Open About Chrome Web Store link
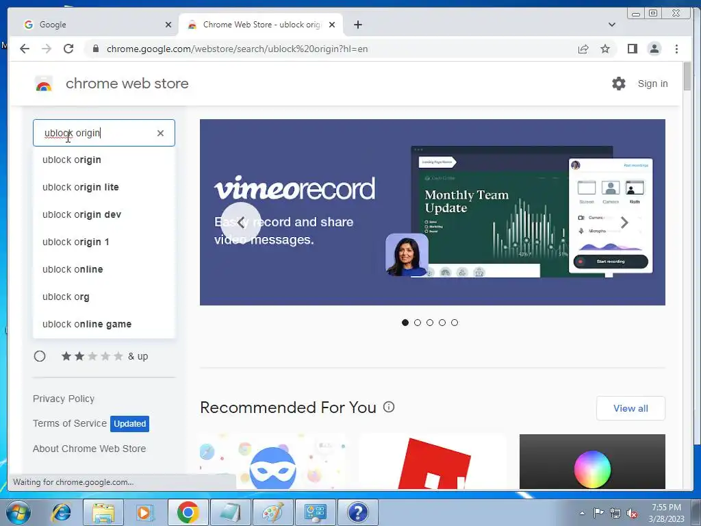 [x=90, y=449]
